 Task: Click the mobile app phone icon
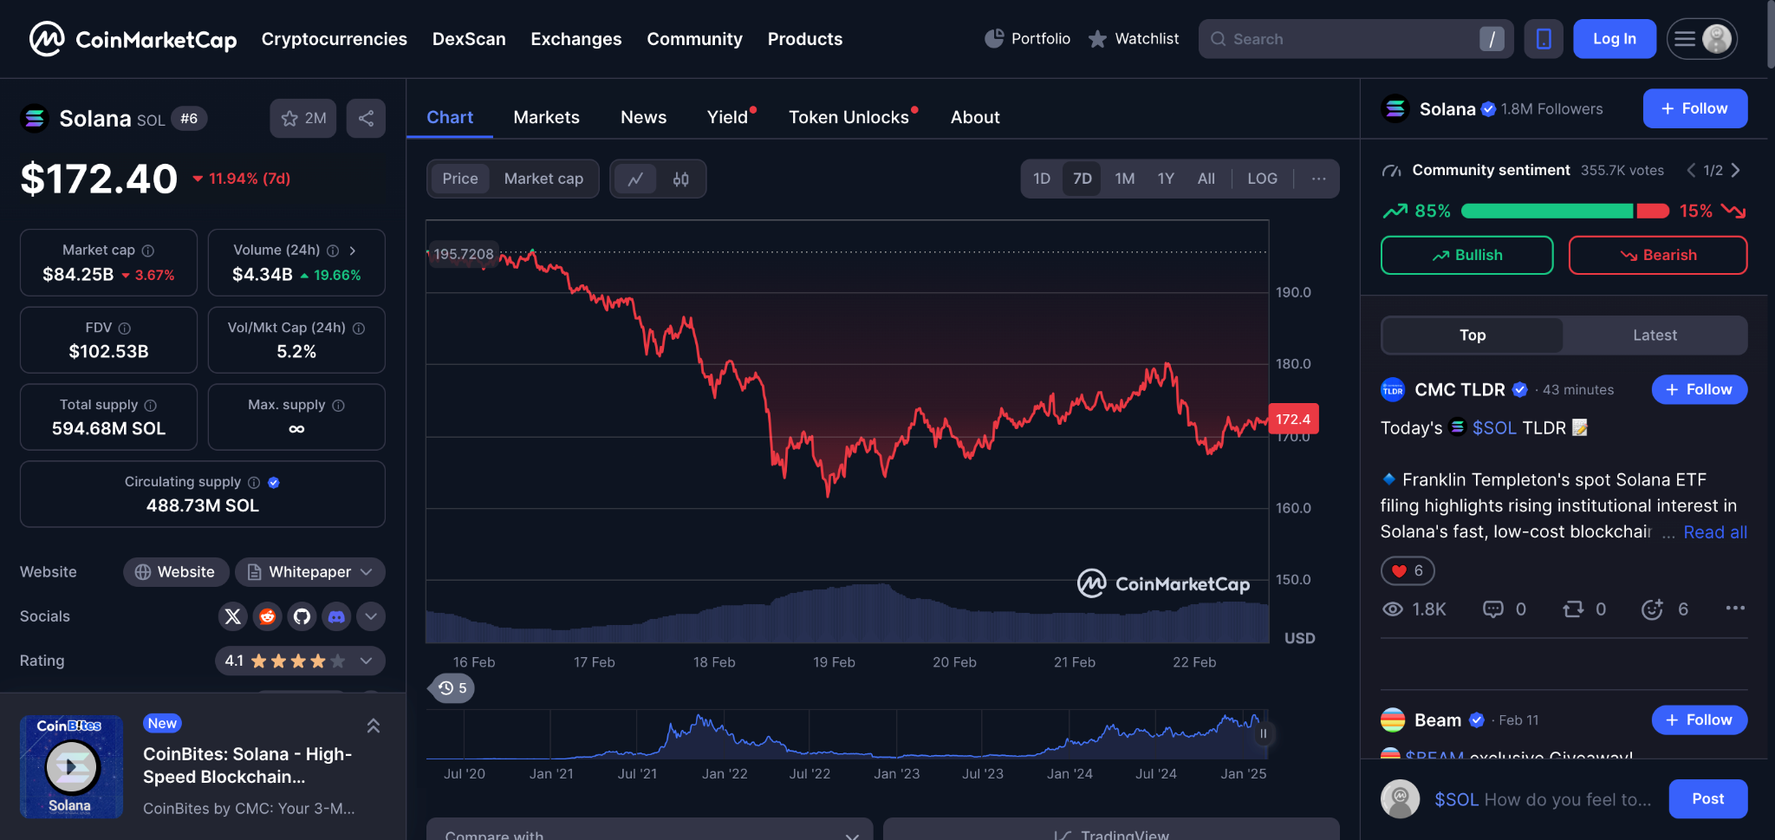coord(1544,39)
